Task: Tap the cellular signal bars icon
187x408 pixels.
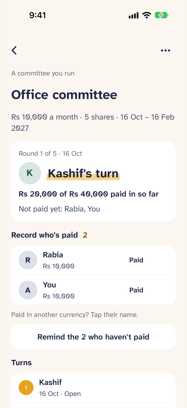Action: (134, 16)
